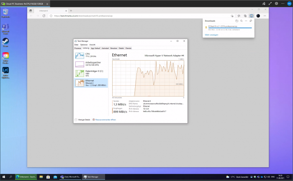The height and width of the screenshot is (181, 293).
Task: Open the Windows Start menu
Action: point(3,177)
